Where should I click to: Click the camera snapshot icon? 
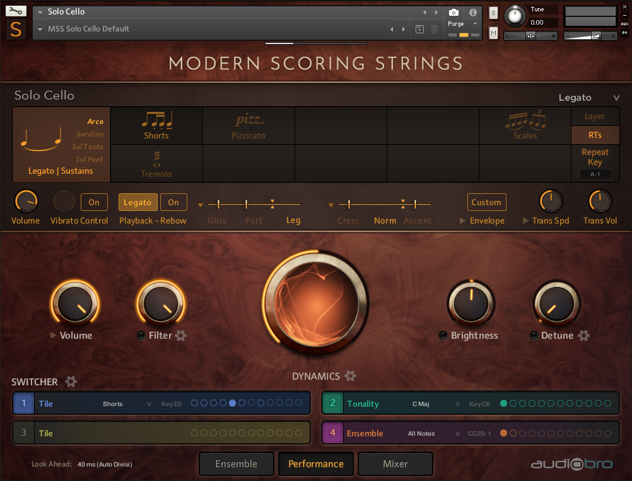pyautogui.click(x=454, y=13)
